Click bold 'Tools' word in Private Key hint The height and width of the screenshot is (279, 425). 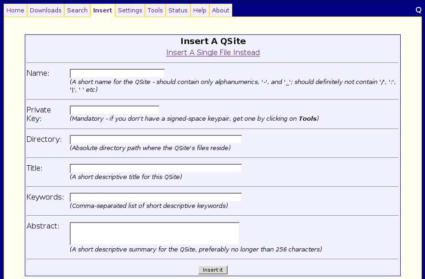click(308, 119)
